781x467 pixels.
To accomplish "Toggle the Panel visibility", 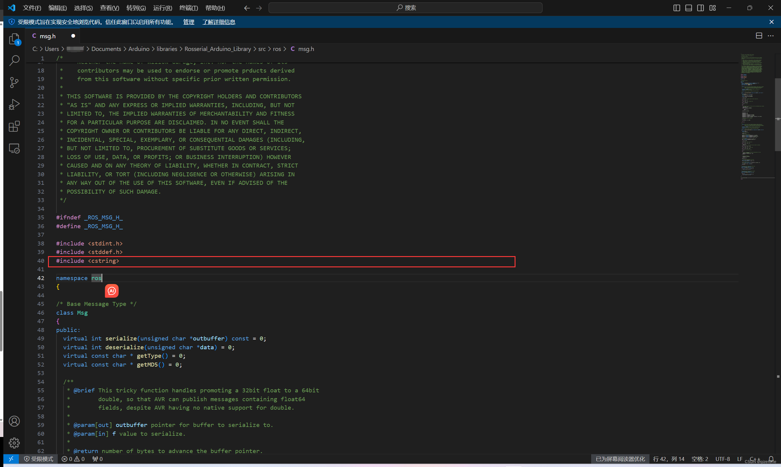I will click(x=688, y=8).
